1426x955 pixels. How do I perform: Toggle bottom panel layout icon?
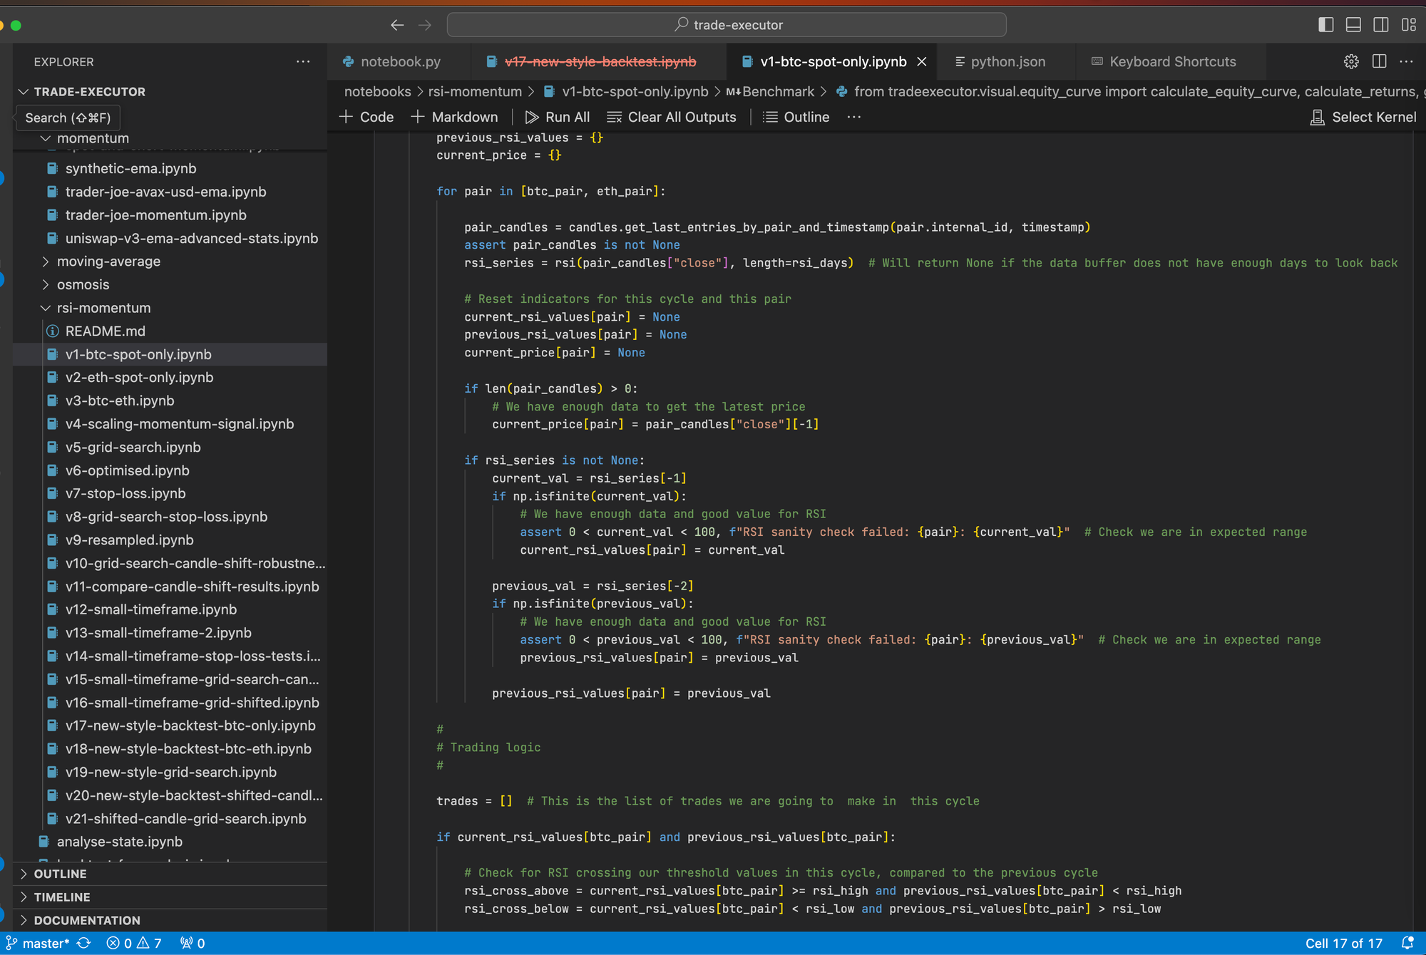[1353, 25]
